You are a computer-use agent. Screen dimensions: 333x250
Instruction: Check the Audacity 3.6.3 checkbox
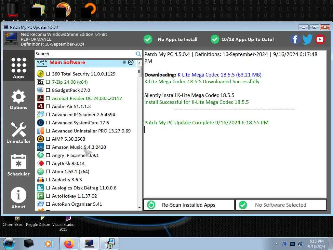point(48,180)
